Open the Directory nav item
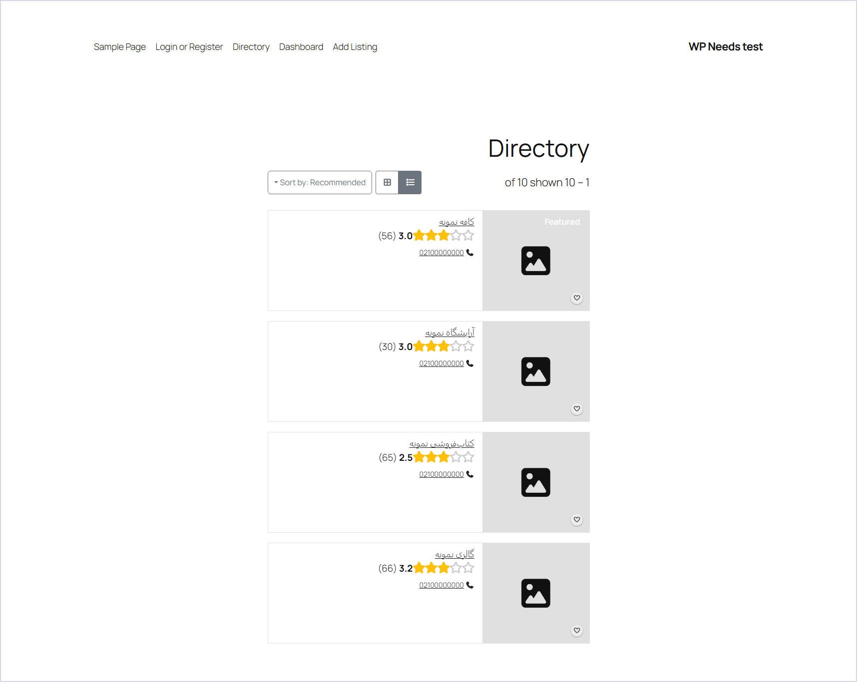857x682 pixels. [x=251, y=47]
